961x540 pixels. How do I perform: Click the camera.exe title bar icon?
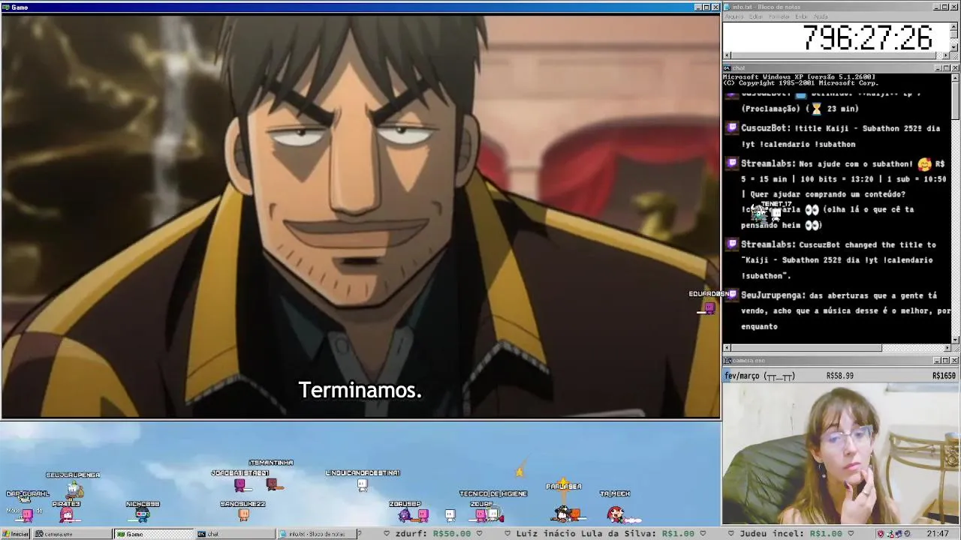pyautogui.click(x=727, y=361)
